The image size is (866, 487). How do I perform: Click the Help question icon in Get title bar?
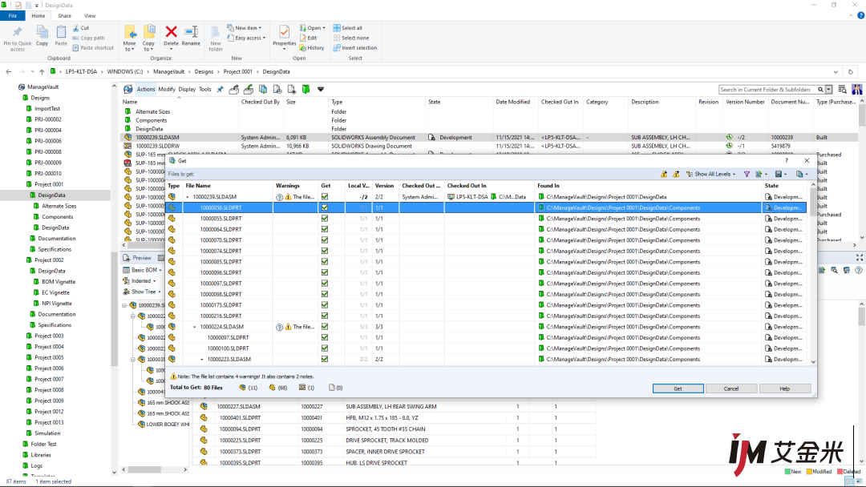[787, 160]
